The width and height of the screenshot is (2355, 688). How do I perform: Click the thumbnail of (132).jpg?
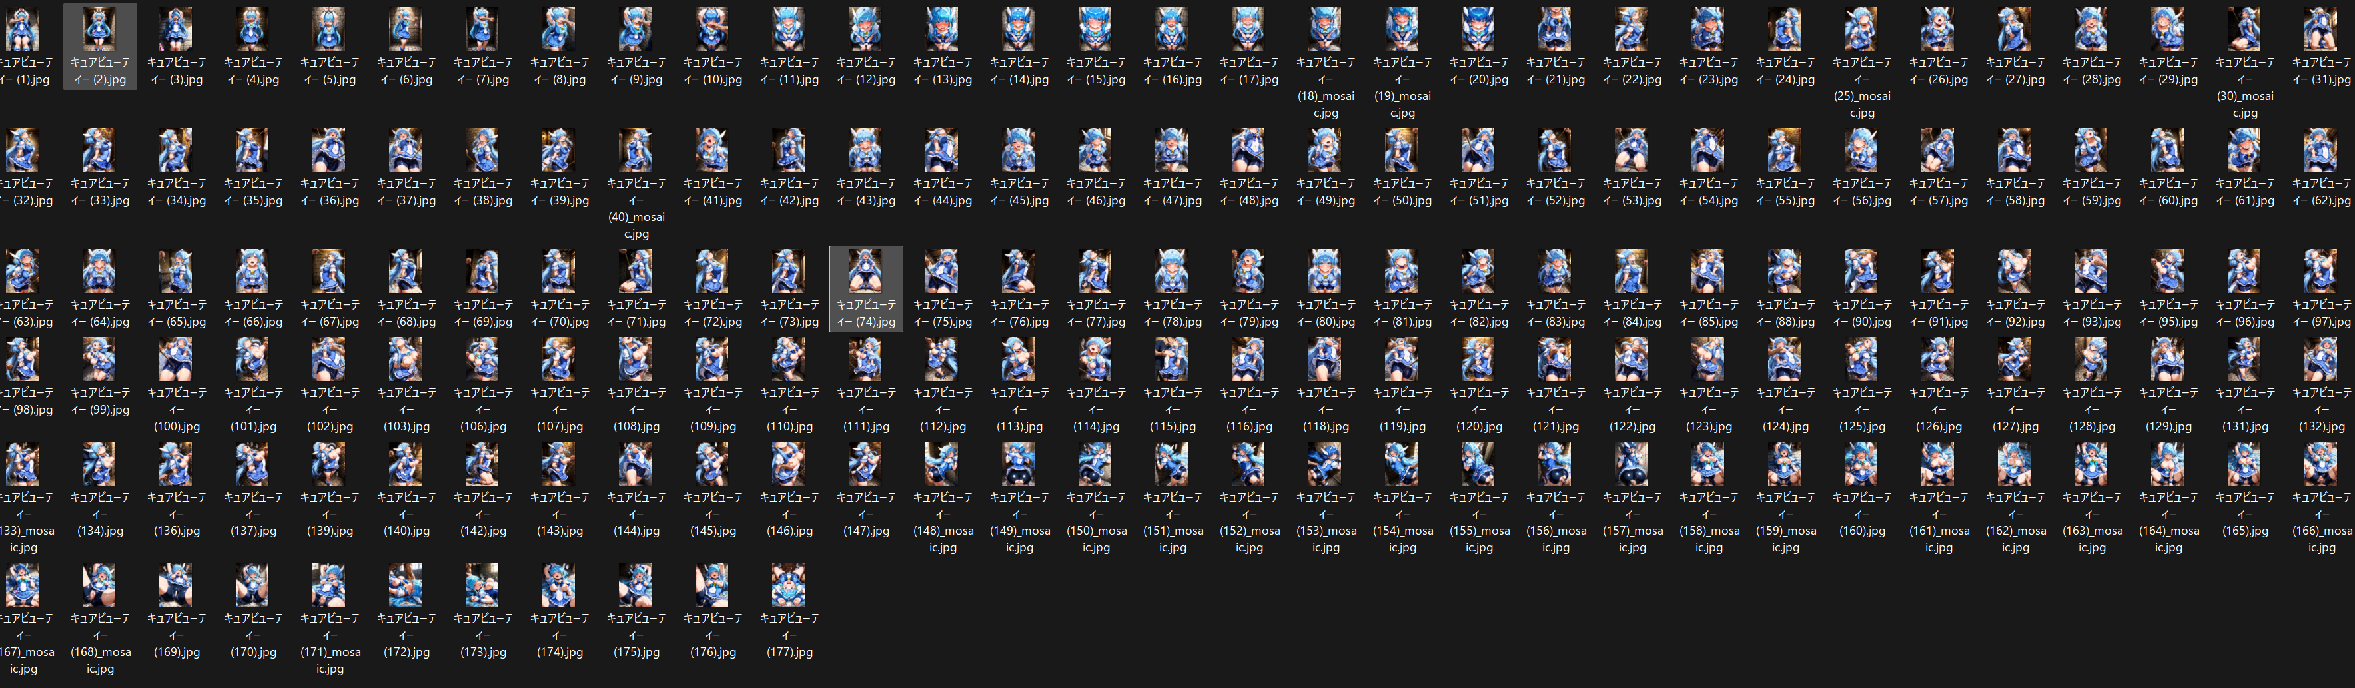[2321, 359]
